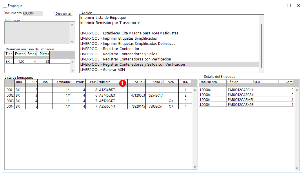Image resolution: width=305 pixels, height=175 pixels.
Task: Click the 'Empaque' column header
Action: (62, 83)
